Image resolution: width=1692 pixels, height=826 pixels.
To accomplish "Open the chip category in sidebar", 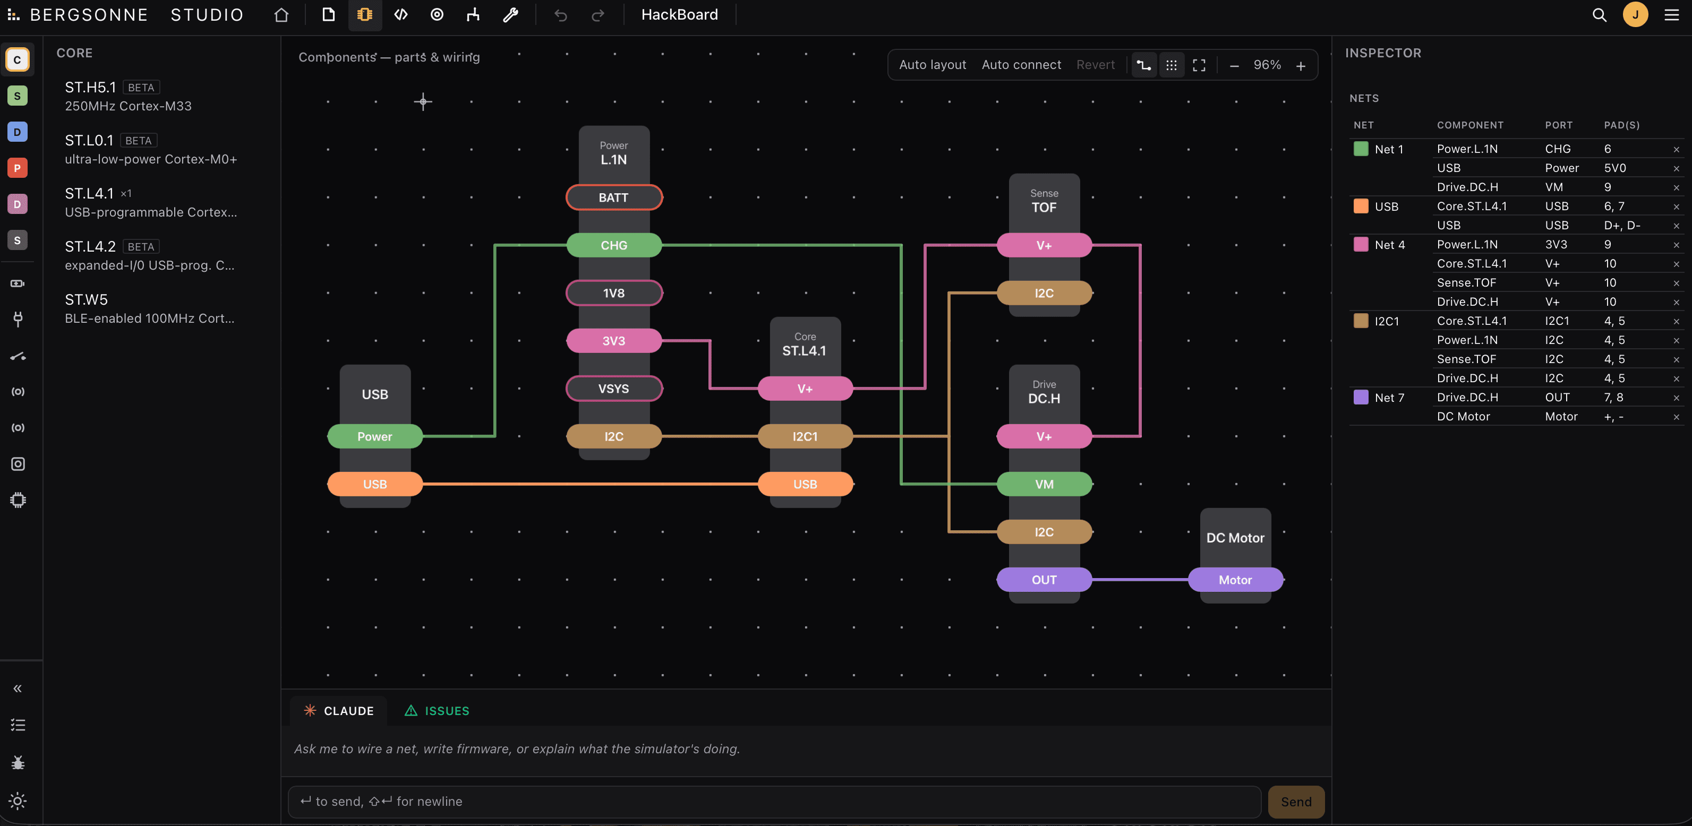I will click(x=18, y=501).
